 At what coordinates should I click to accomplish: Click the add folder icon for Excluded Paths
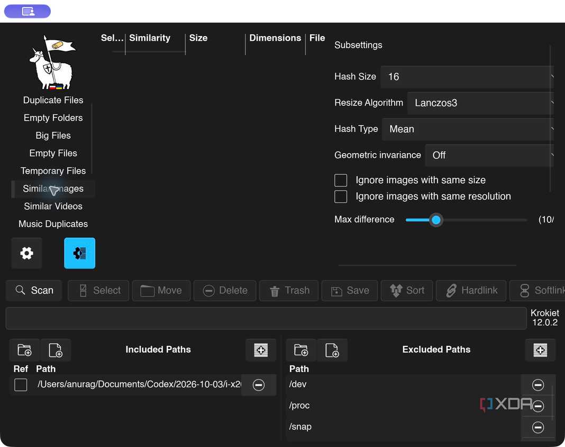click(301, 350)
